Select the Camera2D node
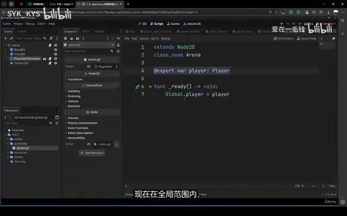 [x=21, y=63]
